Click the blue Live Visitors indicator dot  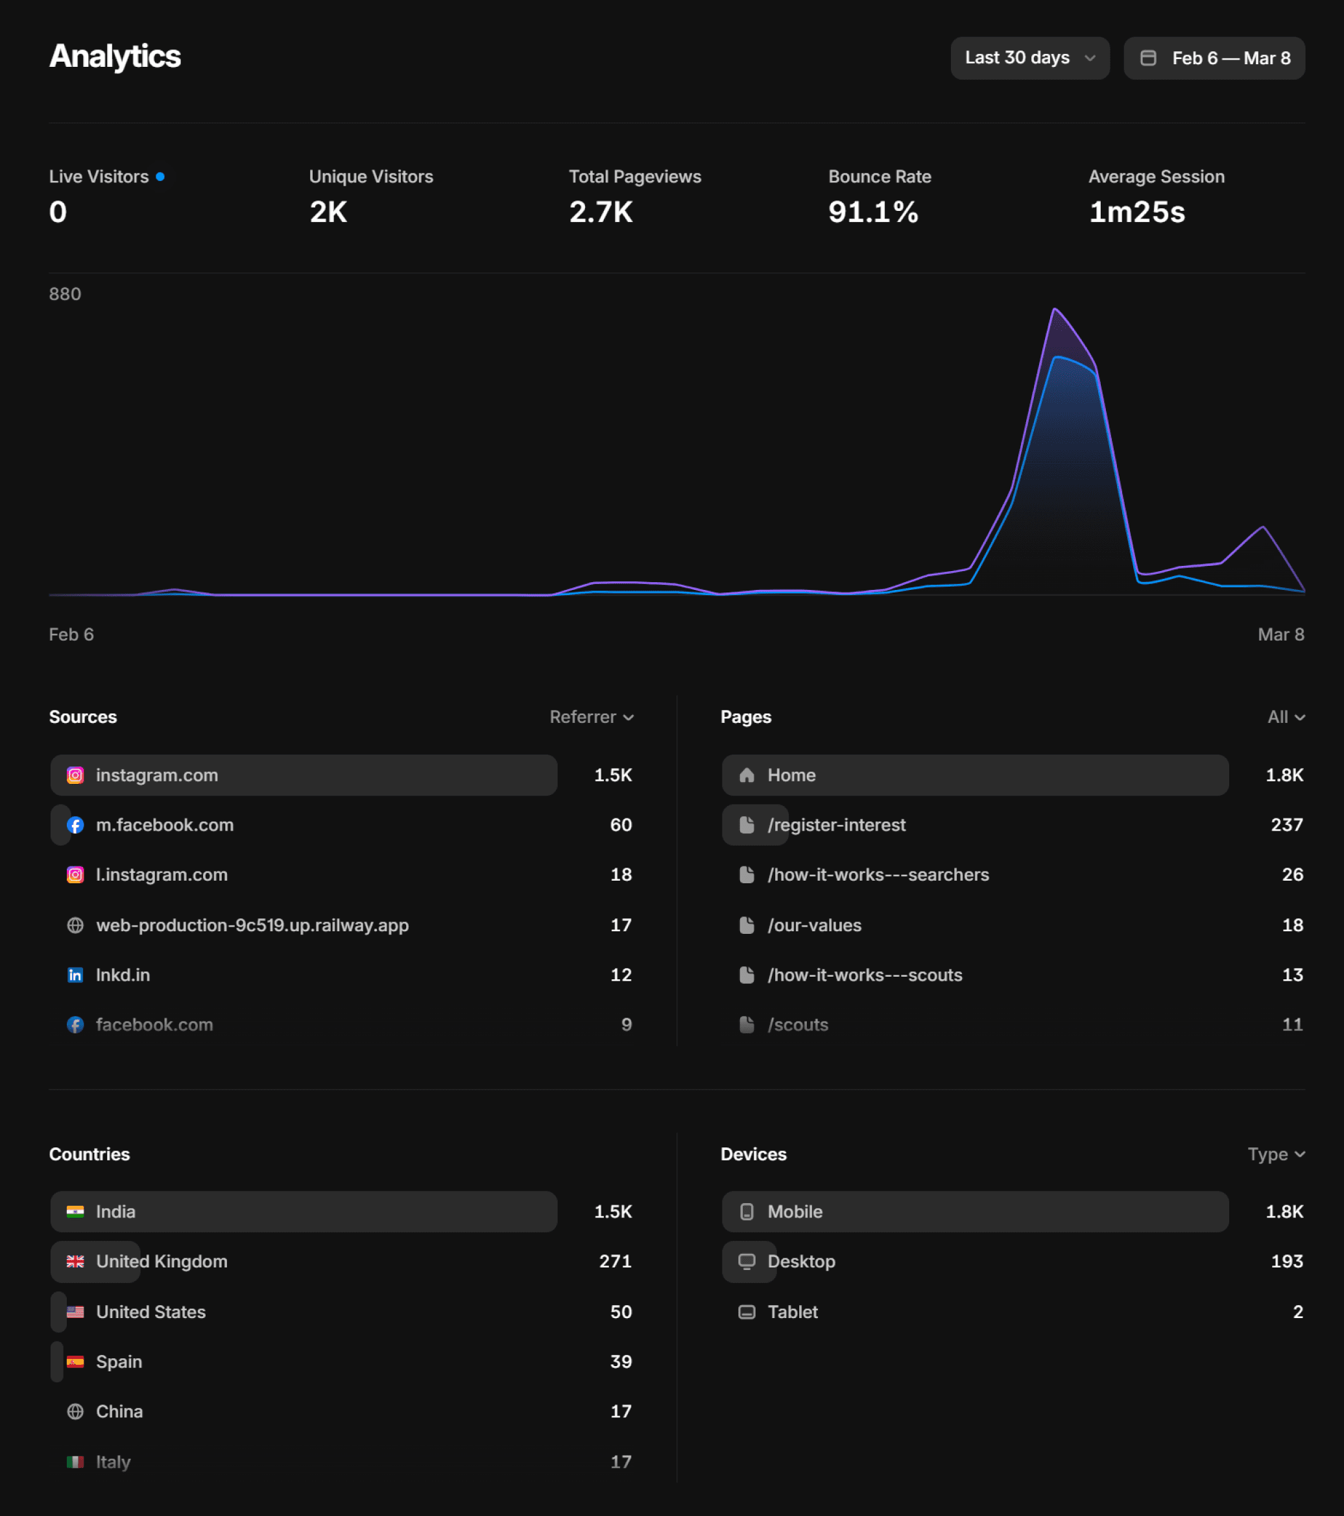[x=160, y=177]
